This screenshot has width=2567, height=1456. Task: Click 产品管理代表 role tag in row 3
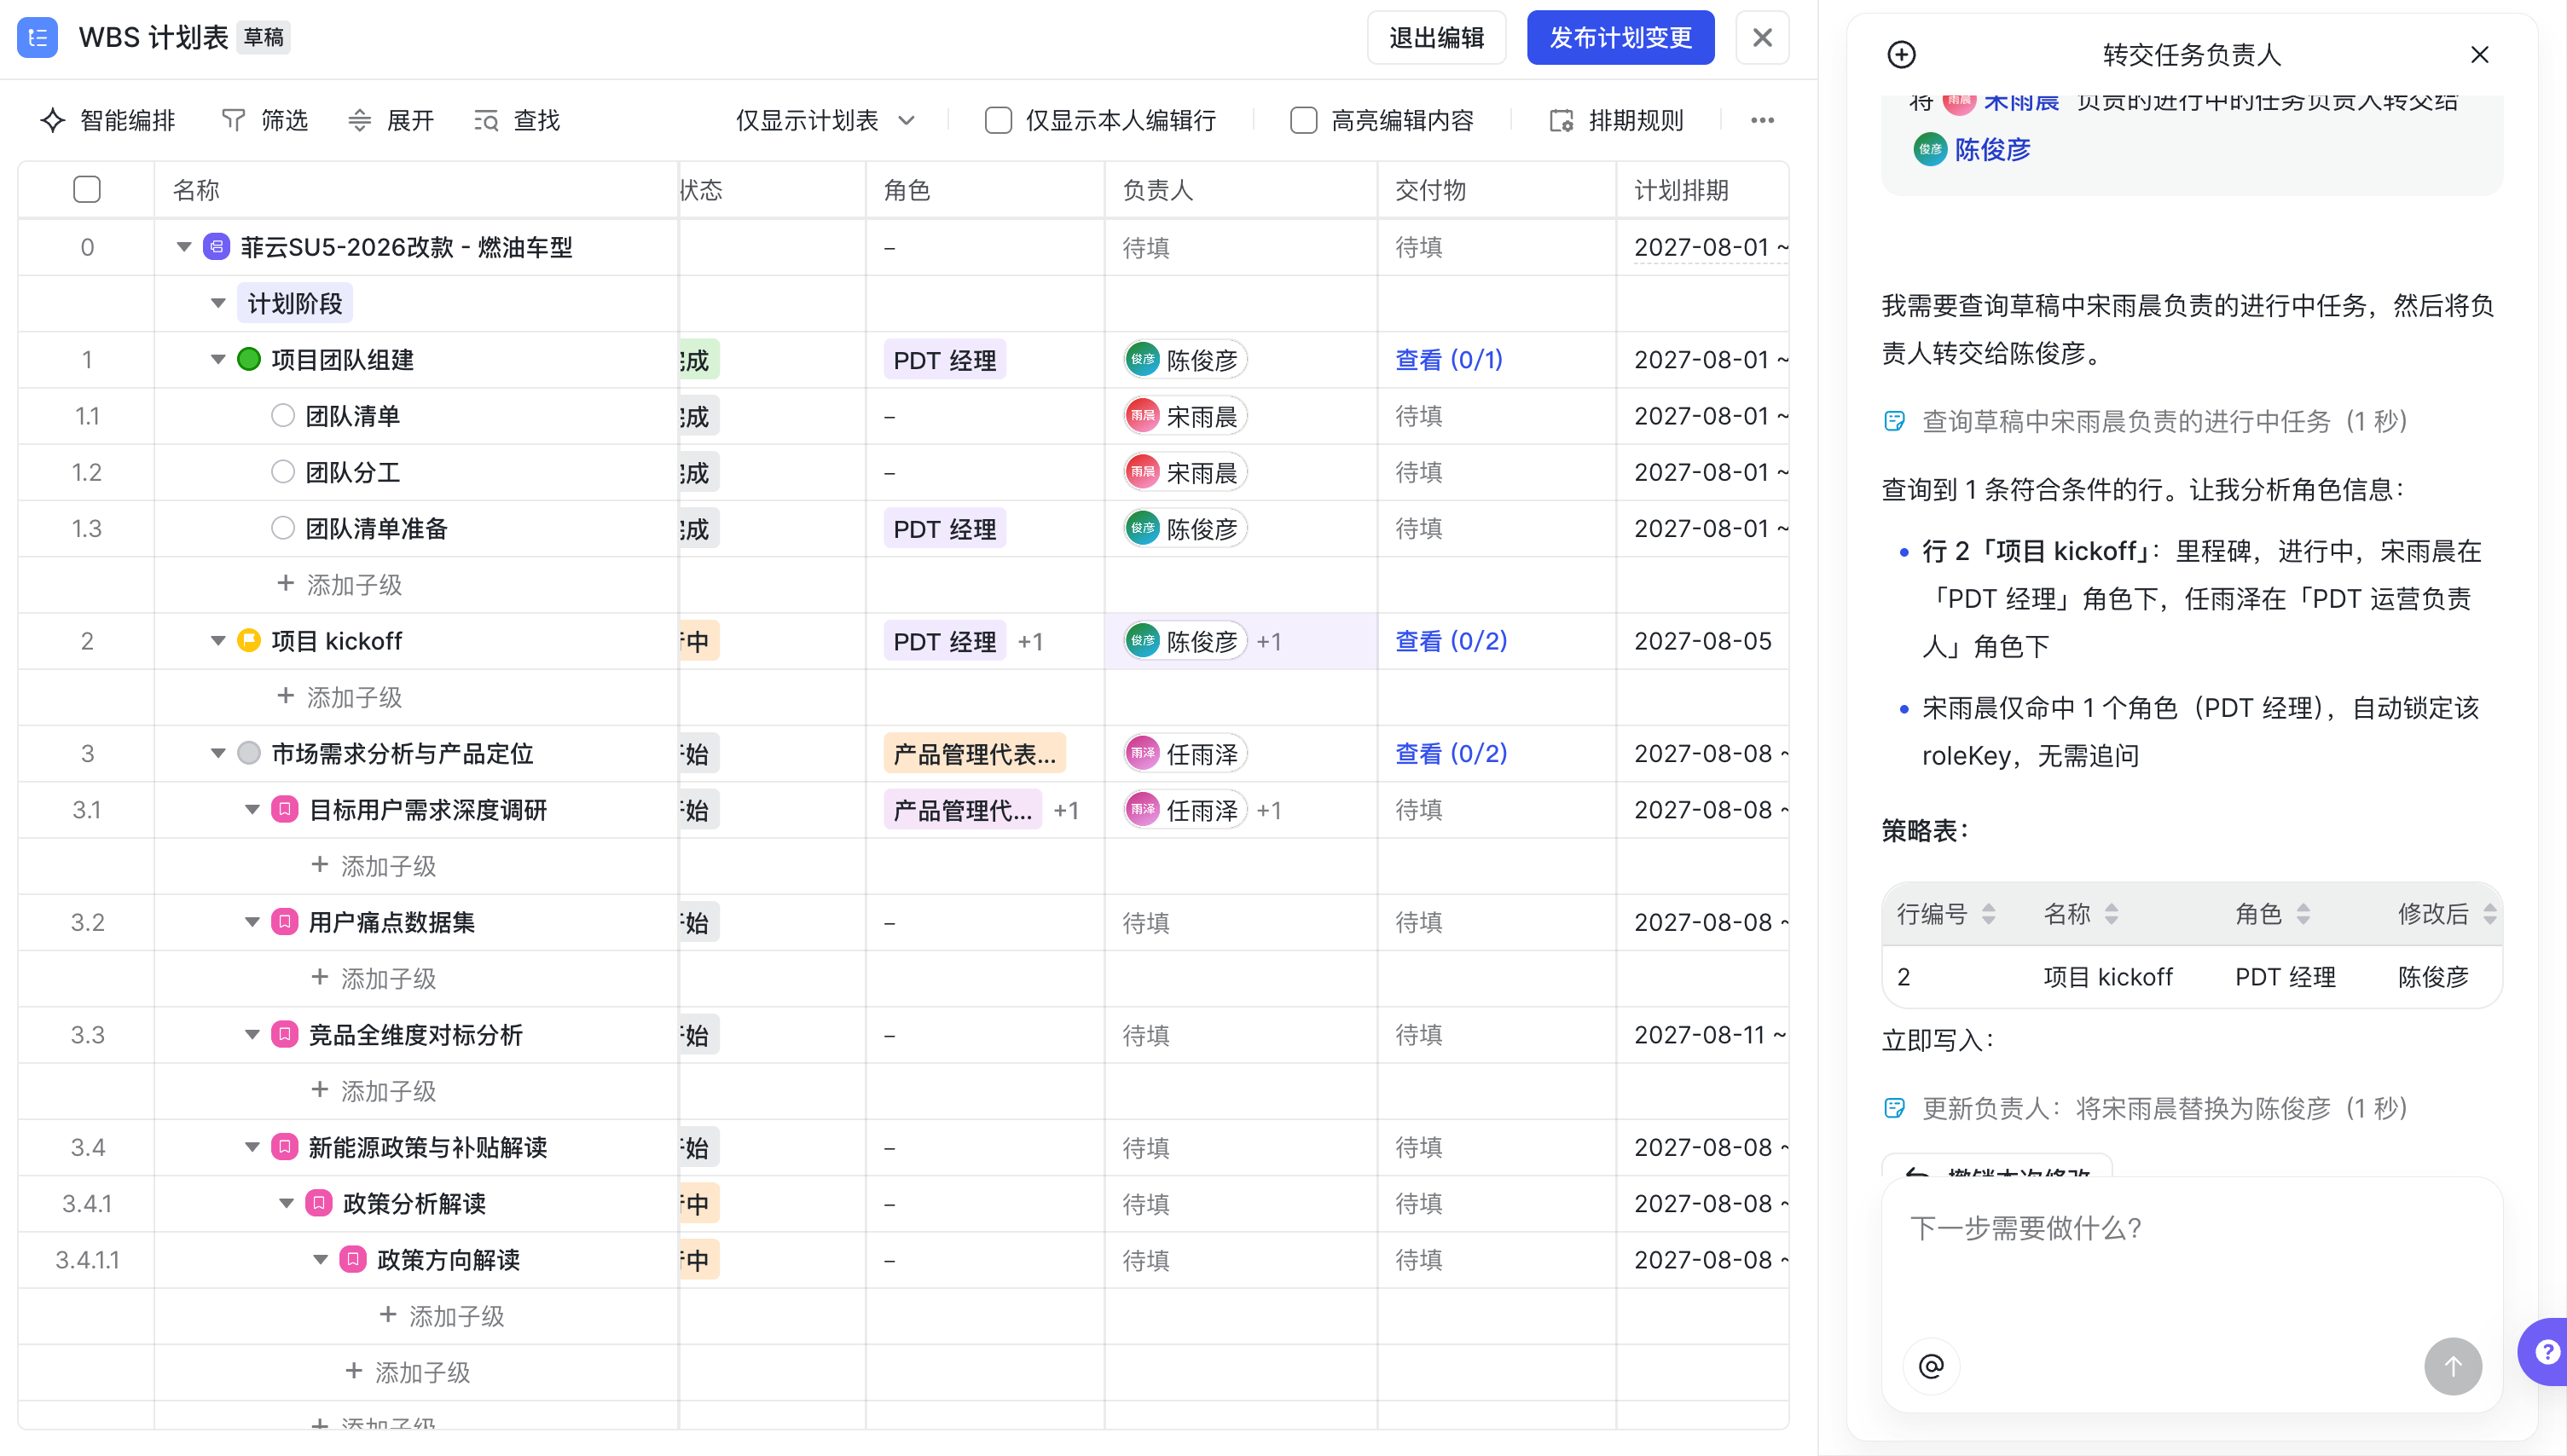(975, 753)
